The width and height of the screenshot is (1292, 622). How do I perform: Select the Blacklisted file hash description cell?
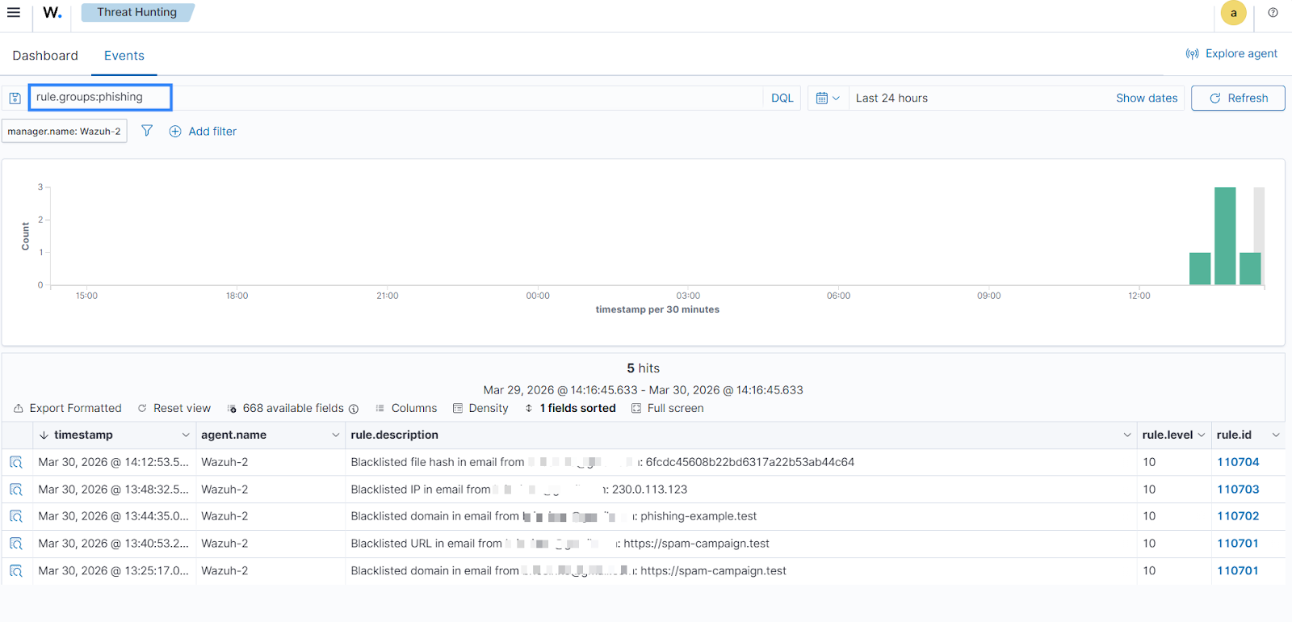(x=740, y=462)
